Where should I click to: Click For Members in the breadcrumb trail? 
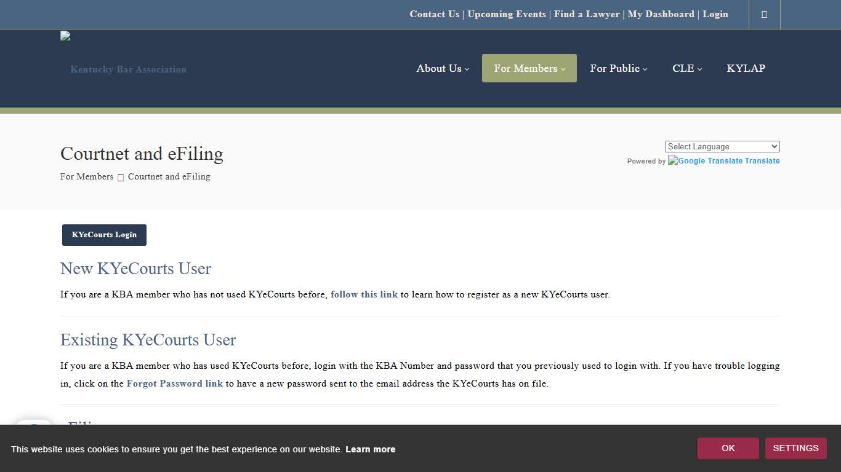pos(86,176)
